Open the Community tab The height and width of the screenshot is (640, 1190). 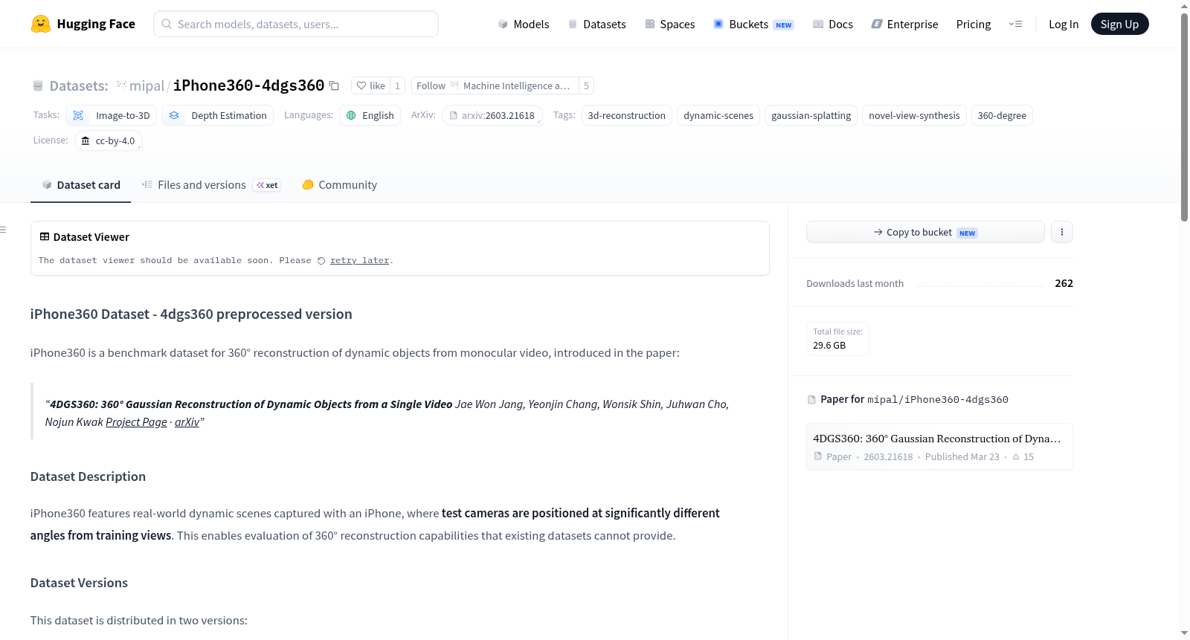tap(339, 185)
